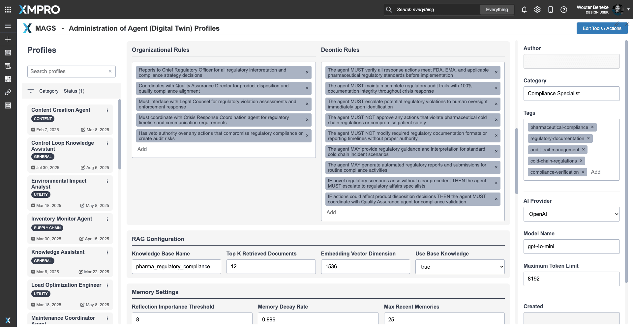Open Content Creation Agent options menu

(x=107, y=110)
